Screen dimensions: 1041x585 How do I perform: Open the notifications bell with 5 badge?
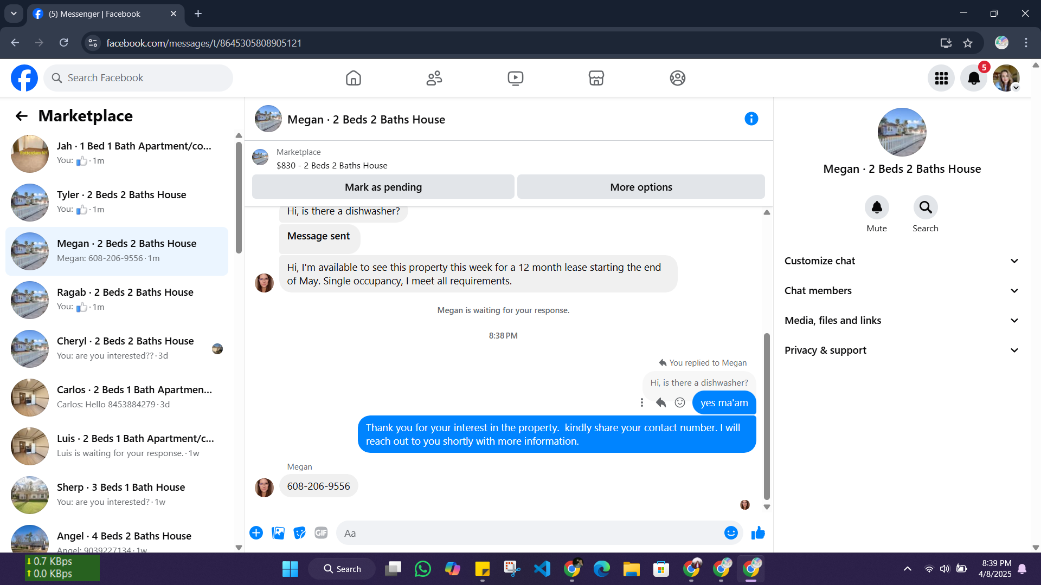[x=974, y=78]
